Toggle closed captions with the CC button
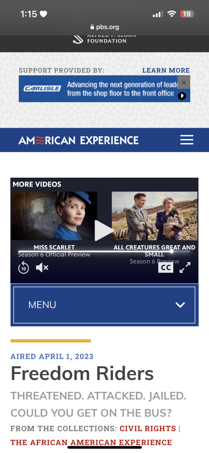Screen dimensions: 209x453 [x=166, y=268]
